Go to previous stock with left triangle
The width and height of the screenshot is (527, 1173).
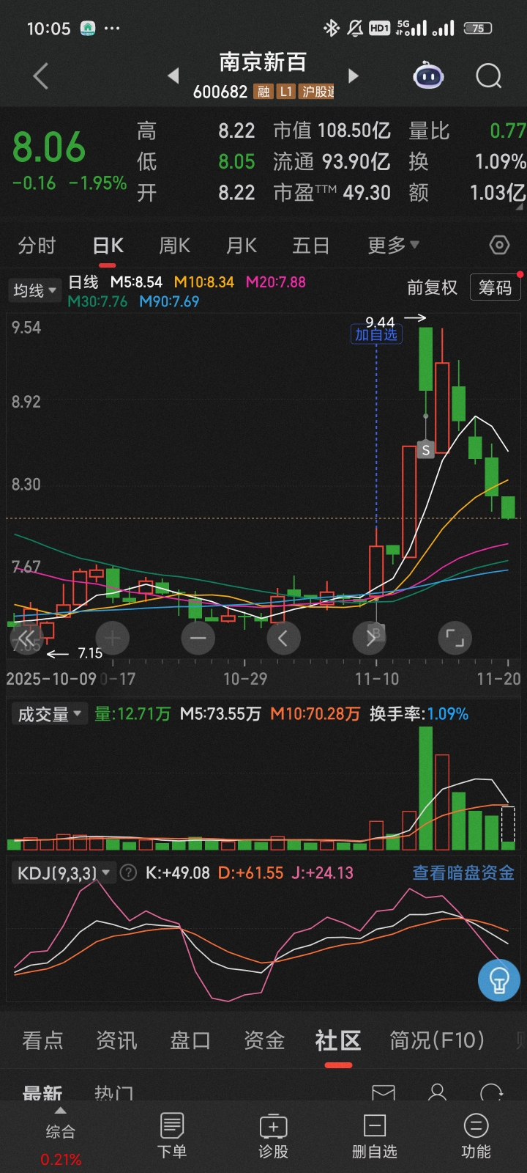pos(173,76)
